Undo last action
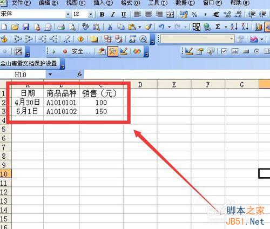 pos(161,27)
